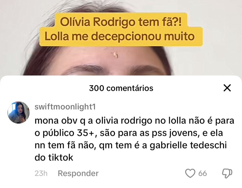Like swiftmoonlight1's comment with the heart
Screen dimensions: 242x188
click(190, 173)
